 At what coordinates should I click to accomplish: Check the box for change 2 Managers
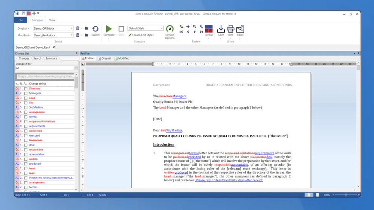[26, 93]
